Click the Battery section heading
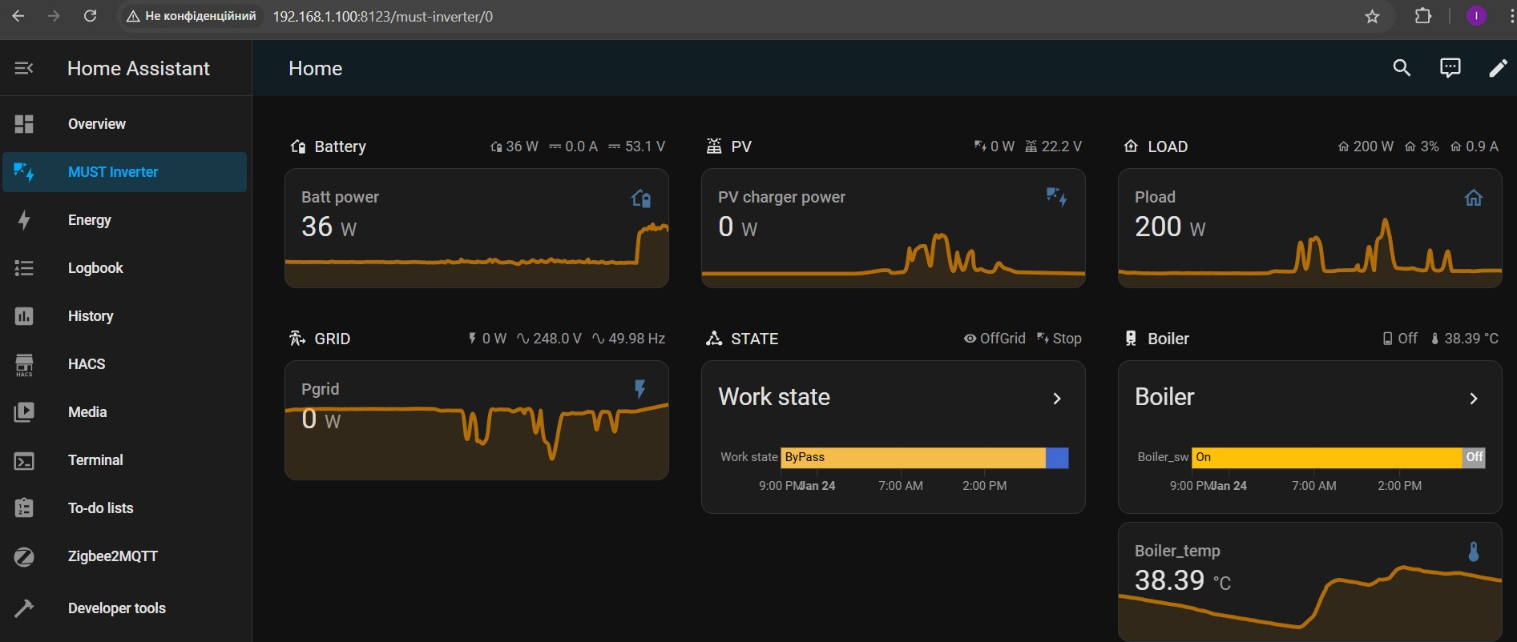1517x642 pixels. coord(340,146)
